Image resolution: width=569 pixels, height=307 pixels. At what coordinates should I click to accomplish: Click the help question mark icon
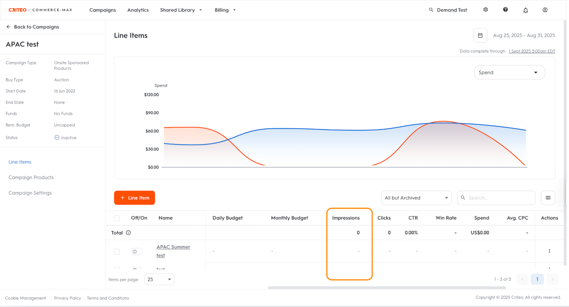coord(505,10)
